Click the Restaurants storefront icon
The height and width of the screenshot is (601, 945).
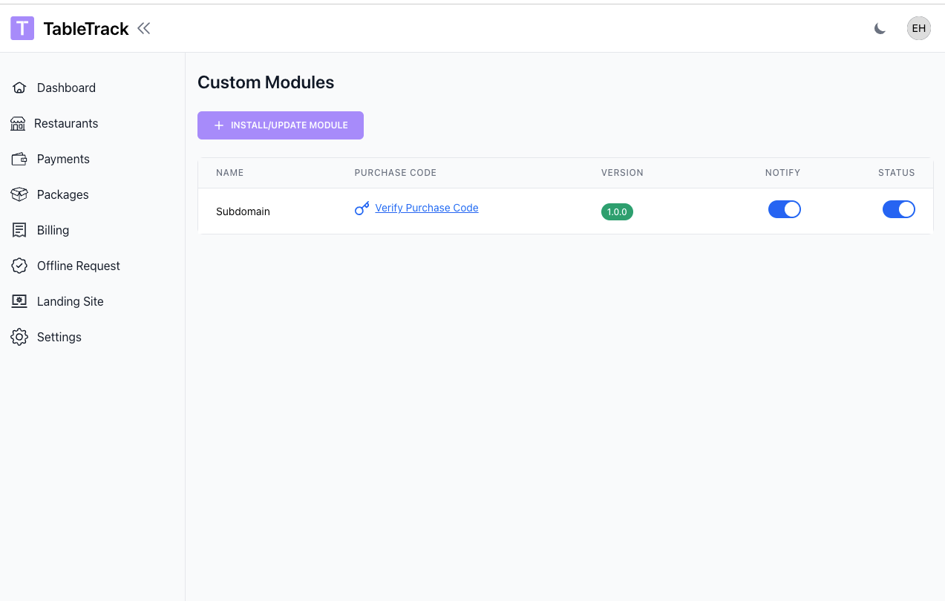pos(18,123)
